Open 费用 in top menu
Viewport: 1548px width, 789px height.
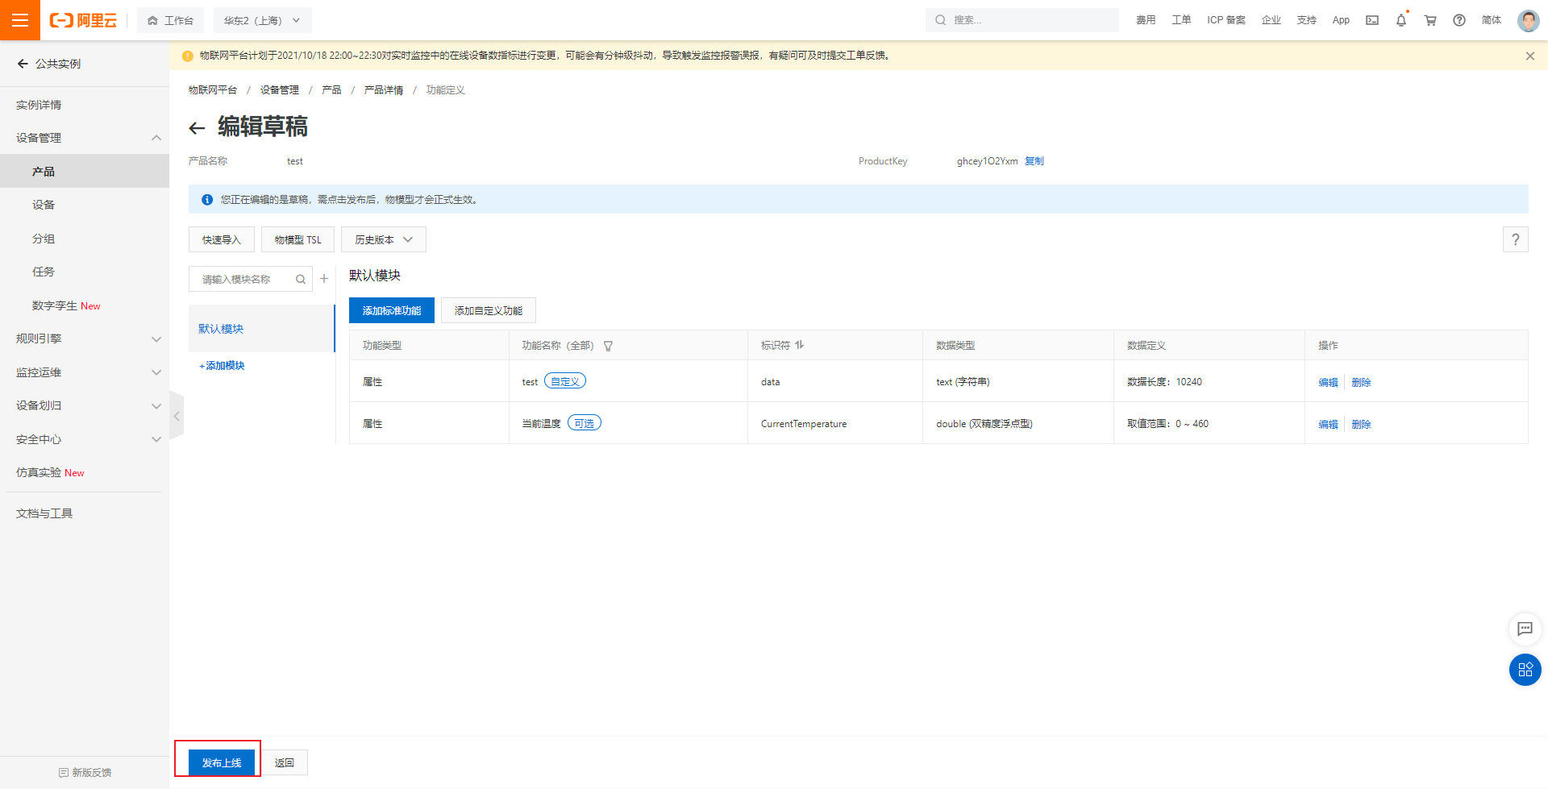coord(1146,20)
